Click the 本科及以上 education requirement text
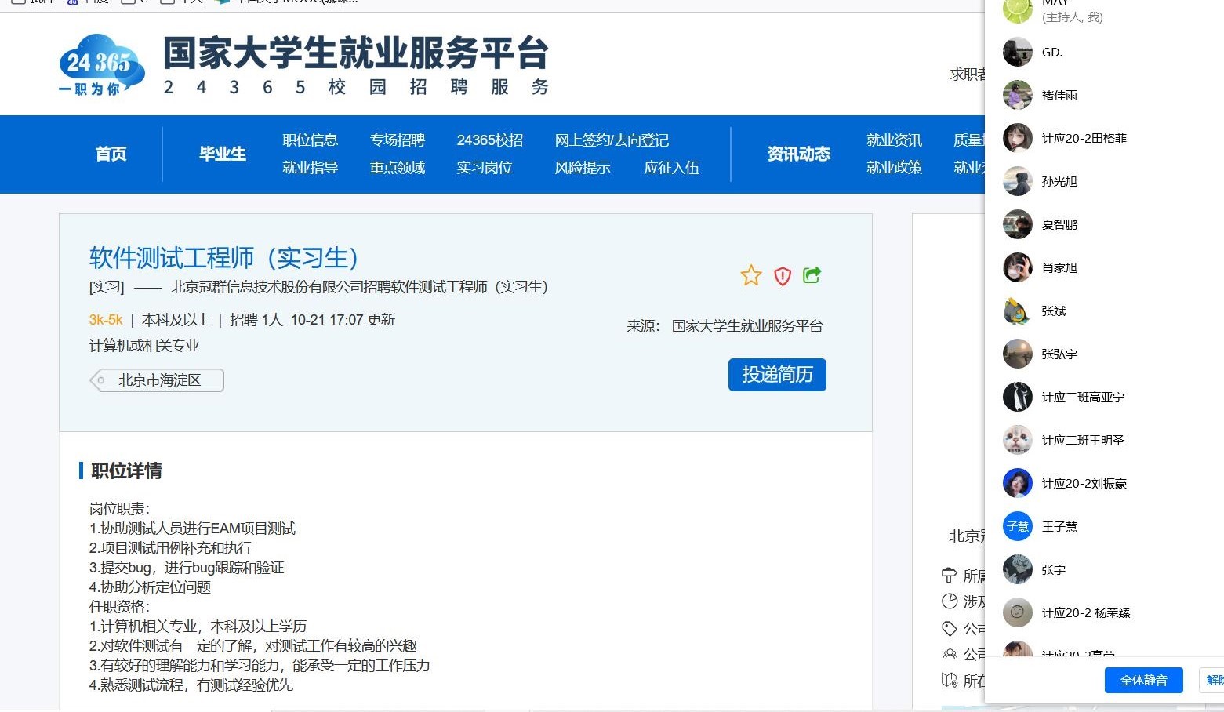This screenshot has width=1224, height=712. click(x=176, y=320)
